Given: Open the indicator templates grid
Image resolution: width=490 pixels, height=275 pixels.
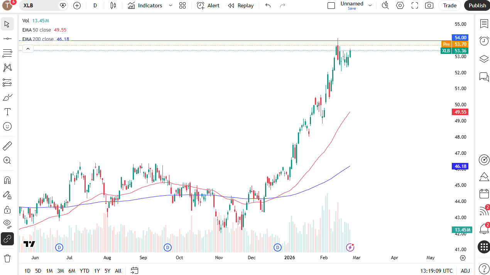Looking at the screenshot, I should click(x=182, y=5).
